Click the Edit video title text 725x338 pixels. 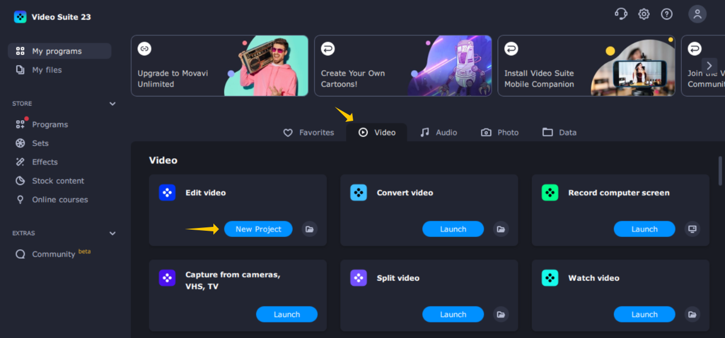[206, 193]
